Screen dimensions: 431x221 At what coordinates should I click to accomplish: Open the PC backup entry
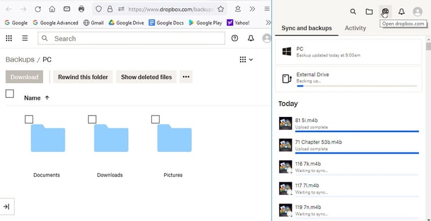[348, 52]
